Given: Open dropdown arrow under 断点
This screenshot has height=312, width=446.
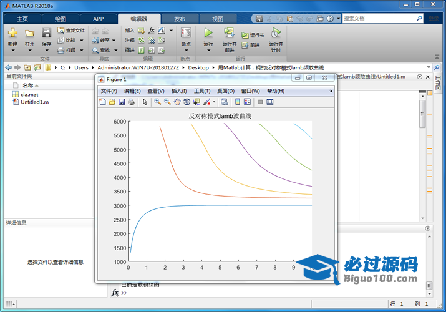Looking at the screenshot, I should pyautogui.click(x=187, y=51).
